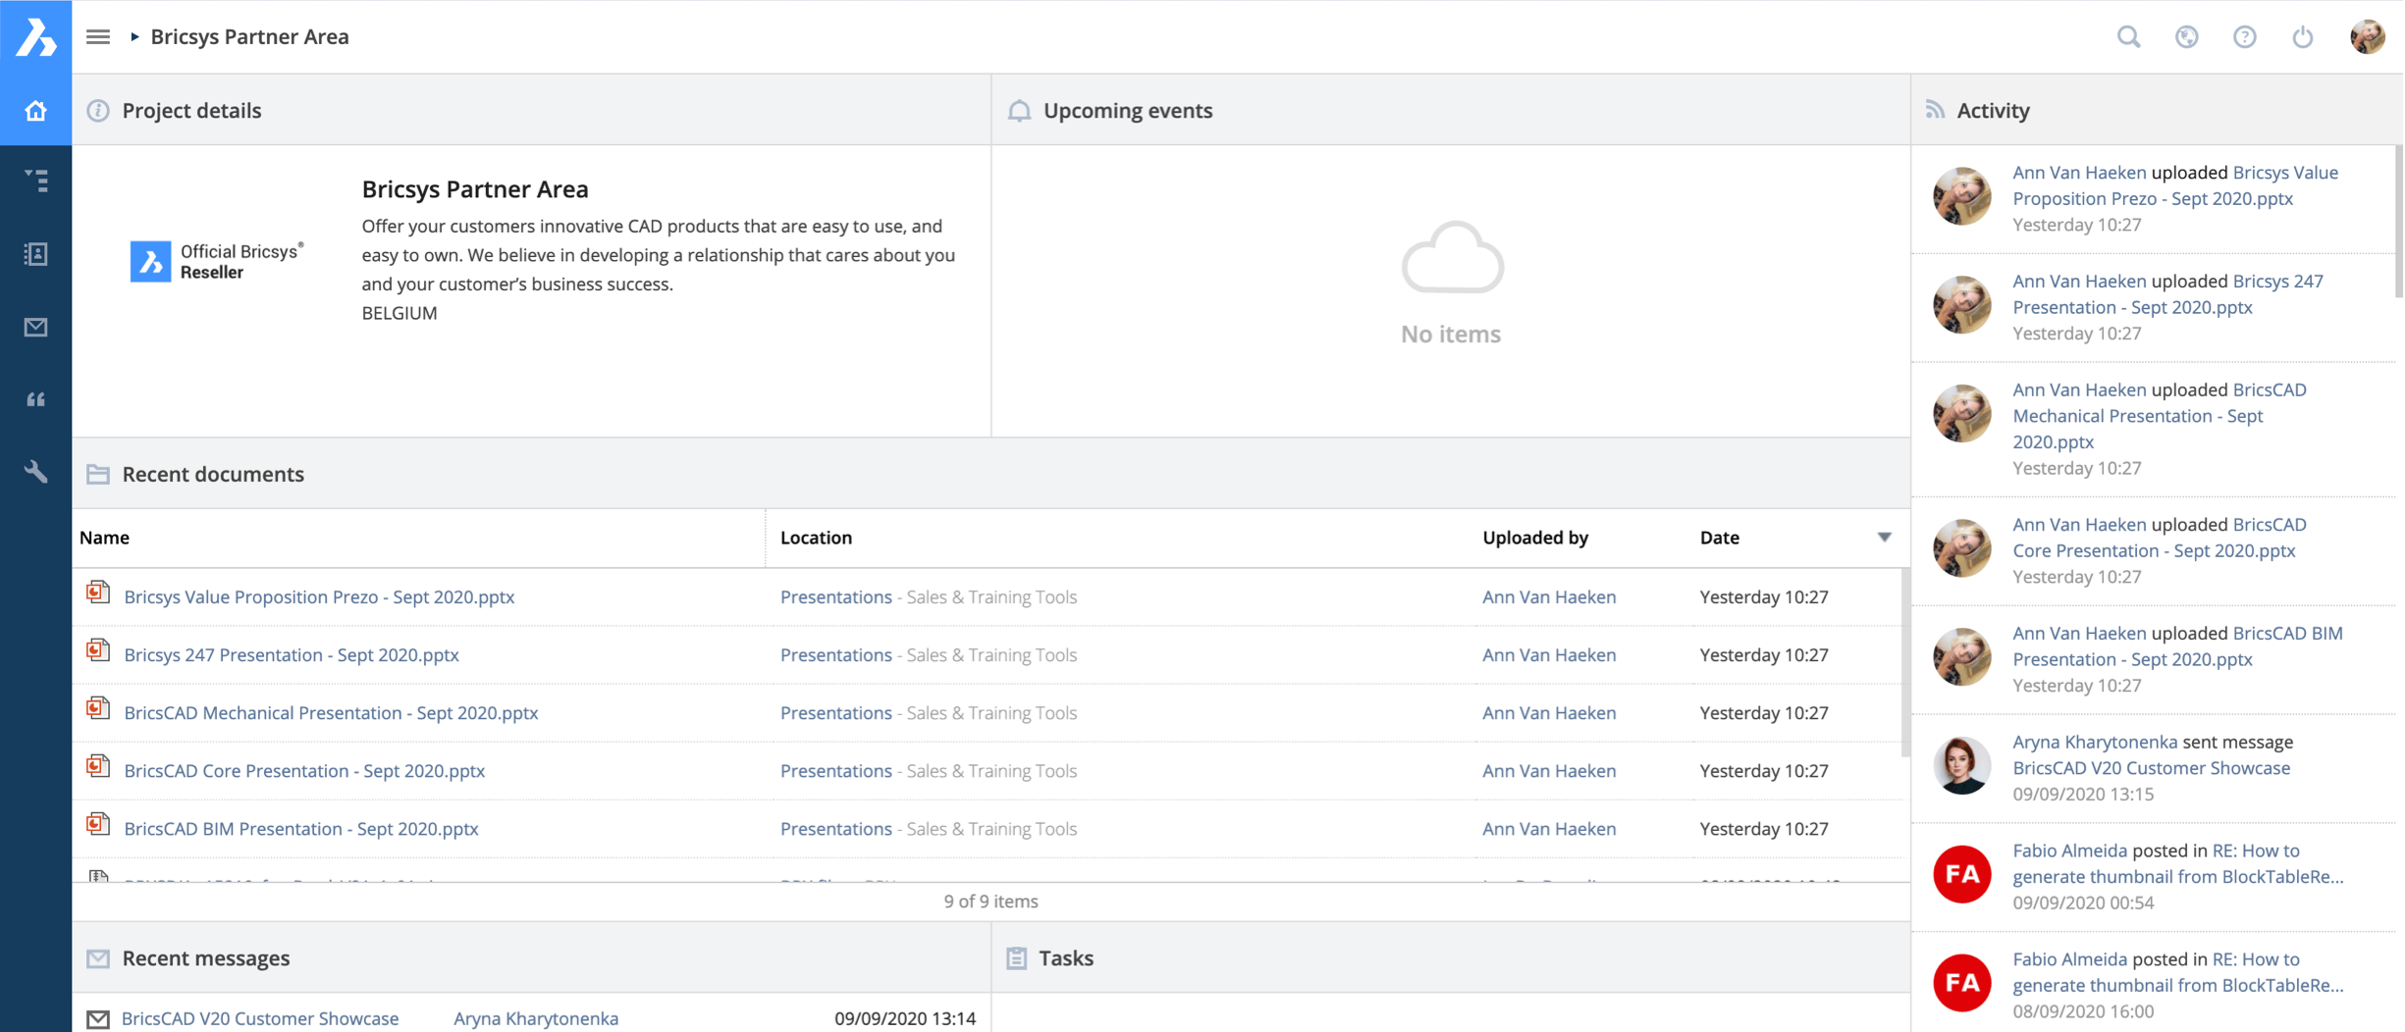Click Aryna Kharytonenka's avatar in Activity
Screen dimensions: 2405x1032
[x=1961, y=765]
